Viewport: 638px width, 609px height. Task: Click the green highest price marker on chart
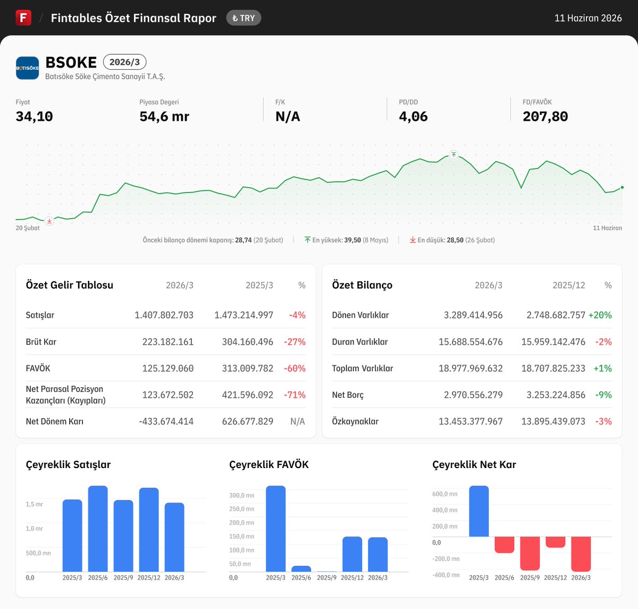click(x=454, y=155)
